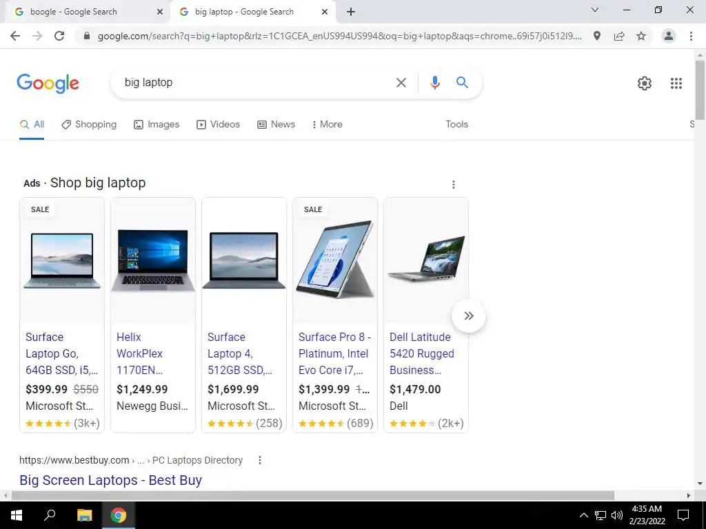Click the forward navigation arrow

pyautogui.click(x=37, y=36)
